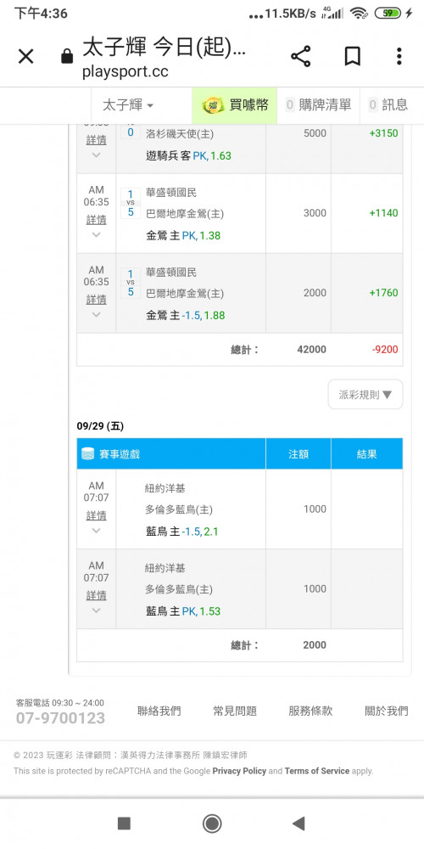Open the three-dot overflow menu

[x=399, y=56]
